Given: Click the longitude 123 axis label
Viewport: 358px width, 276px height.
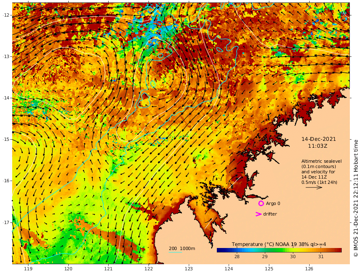Looking at the screenshot, I should 189,269.
